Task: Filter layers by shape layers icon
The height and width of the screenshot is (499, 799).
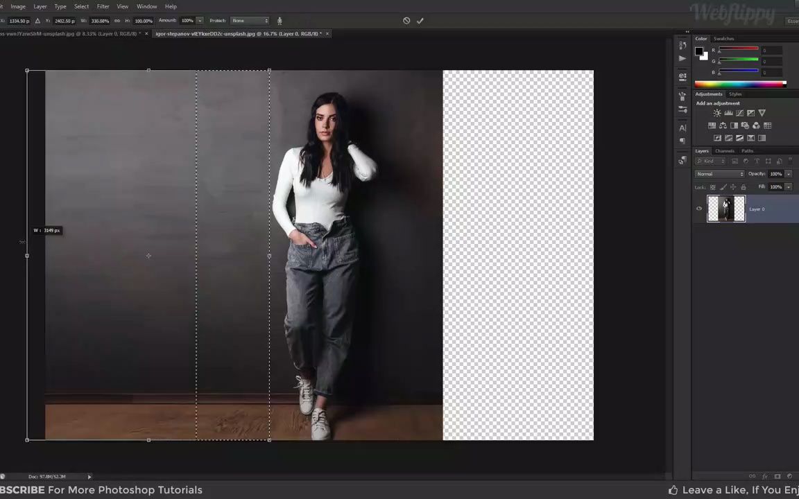Action: click(768, 161)
